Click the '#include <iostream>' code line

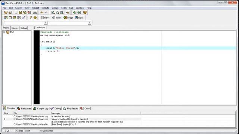55,32
